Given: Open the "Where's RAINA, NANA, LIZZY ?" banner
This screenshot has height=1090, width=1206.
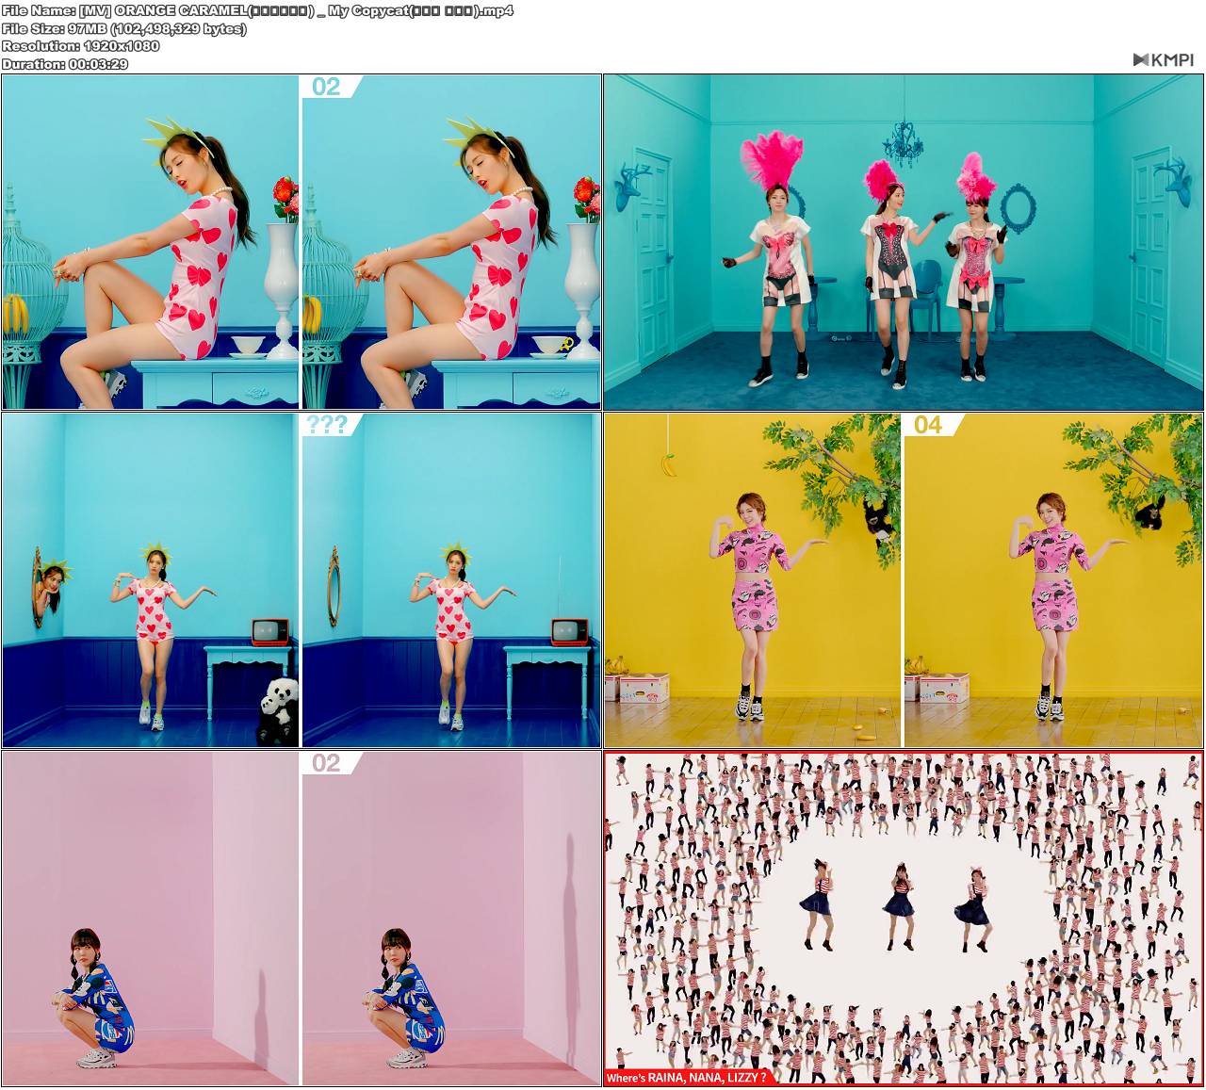Looking at the screenshot, I should [689, 1075].
